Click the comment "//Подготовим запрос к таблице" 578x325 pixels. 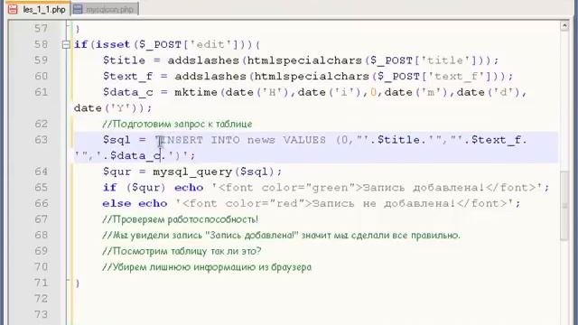tap(177, 125)
